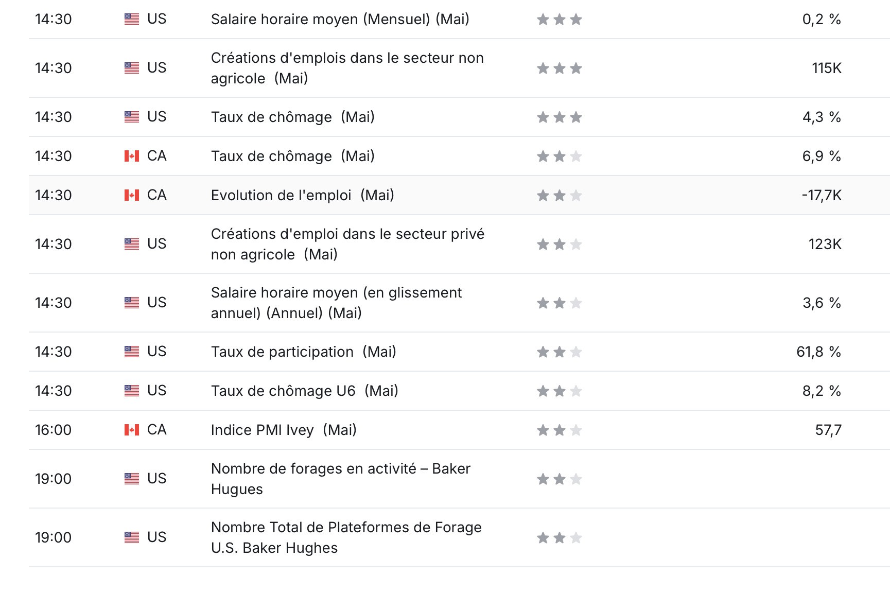Image resolution: width=890 pixels, height=593 pixels.
Task: Click star rating for Taux de chômage U6
Action: coord(560,391)
